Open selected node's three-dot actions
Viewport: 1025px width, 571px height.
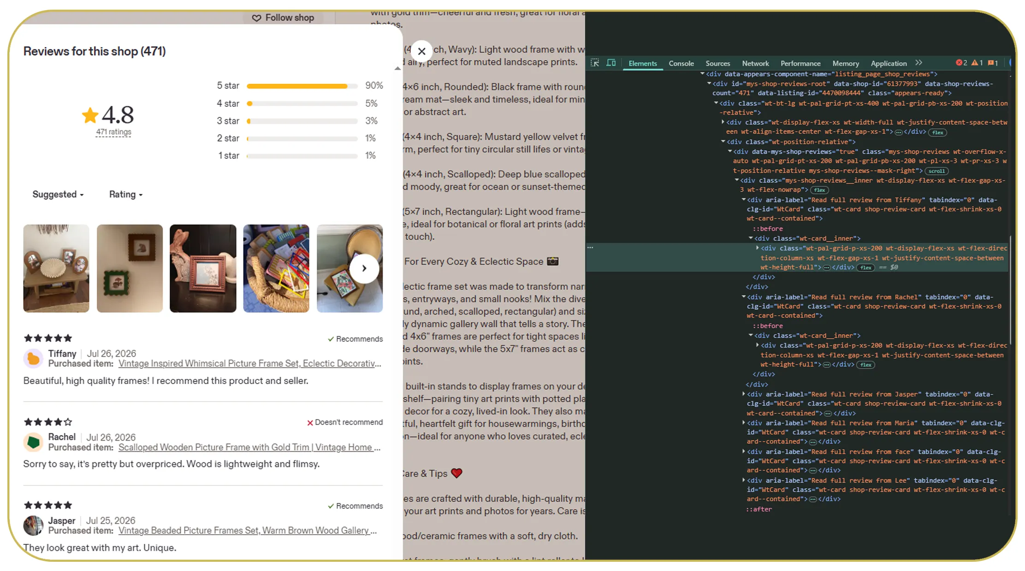point(590,248)
